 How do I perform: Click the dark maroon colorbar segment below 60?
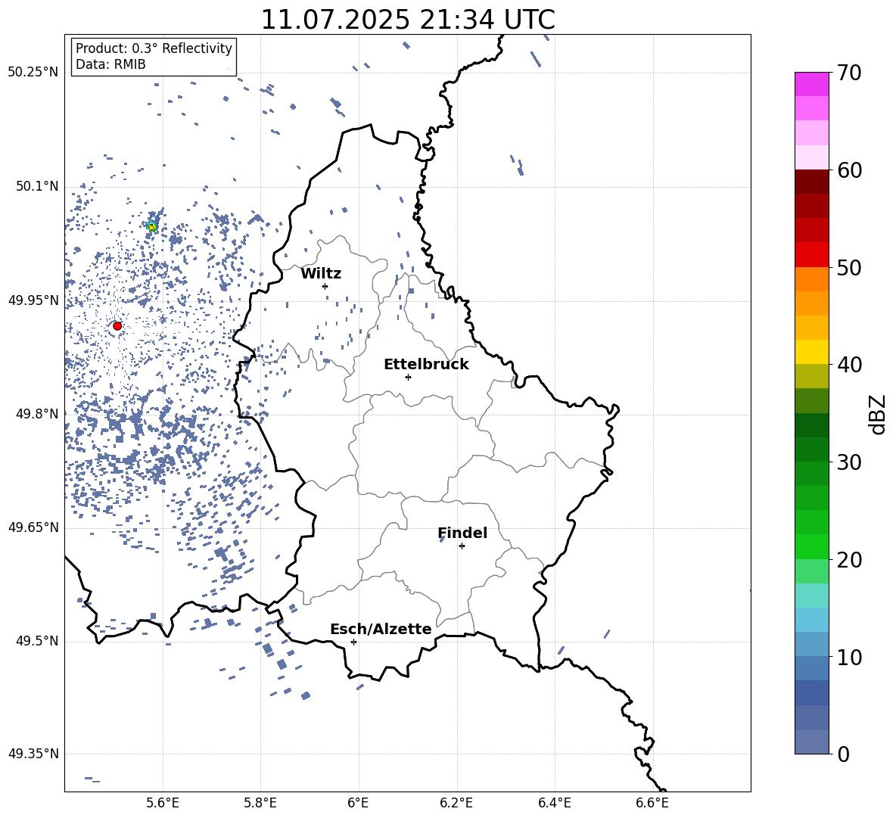[x=811, y=182]
